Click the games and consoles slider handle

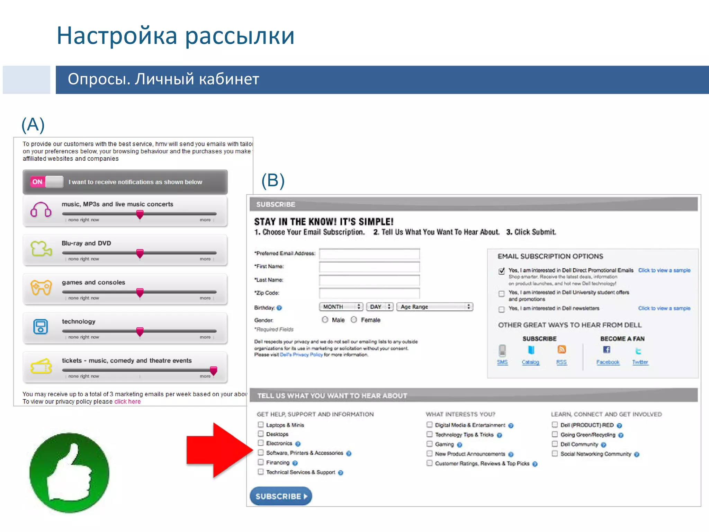(140, 293)
